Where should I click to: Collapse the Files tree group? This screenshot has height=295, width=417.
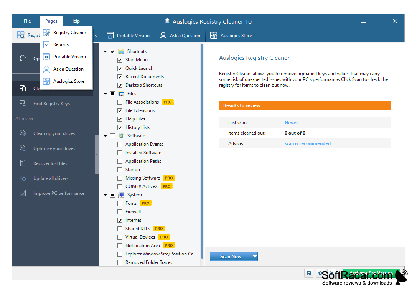[105, 94]
